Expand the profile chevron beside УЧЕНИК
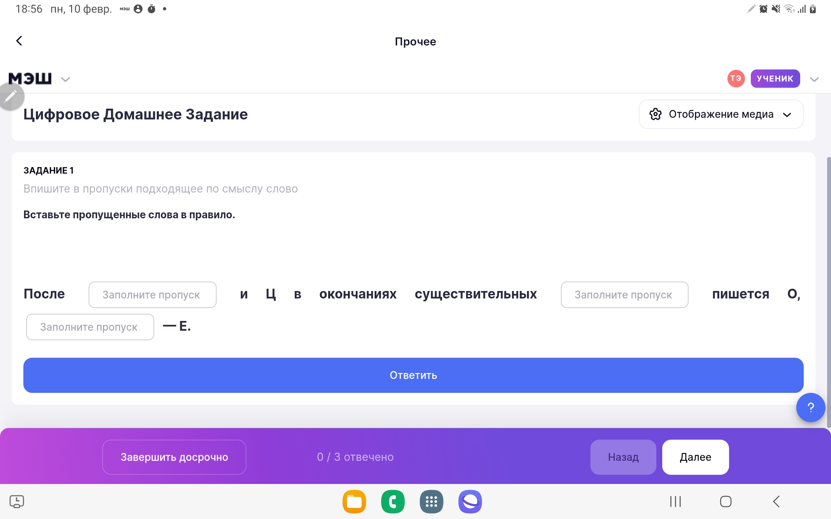The width and height of the screenshot is (831, 519). tap(814, 80)
